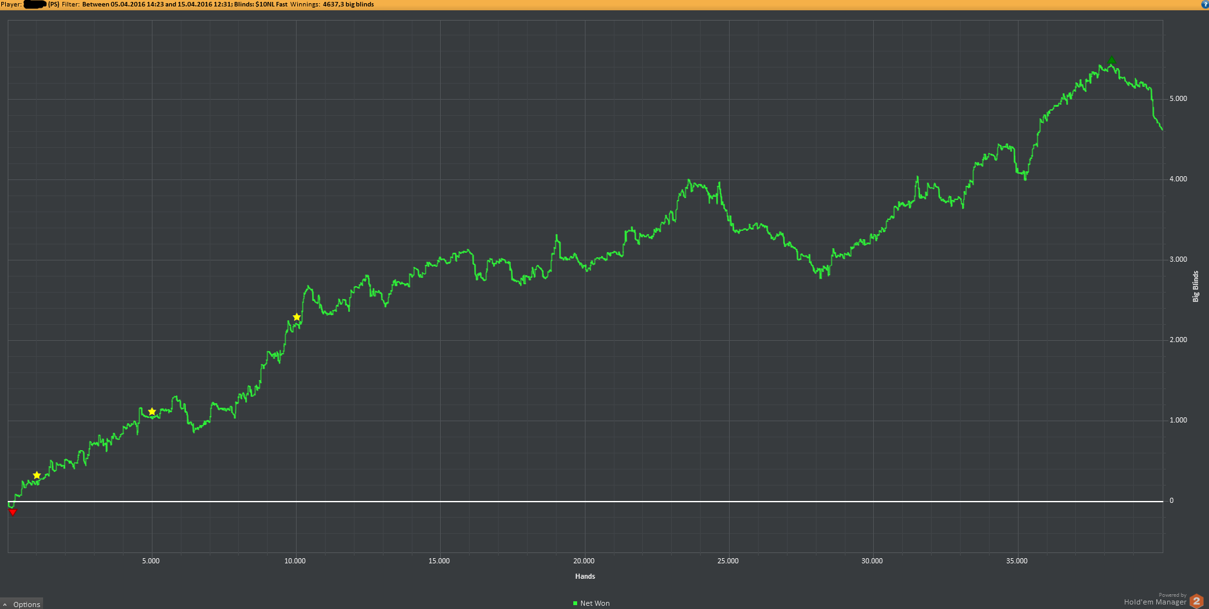Click the 1.000 big blinds axis label

click(1178, 420)
